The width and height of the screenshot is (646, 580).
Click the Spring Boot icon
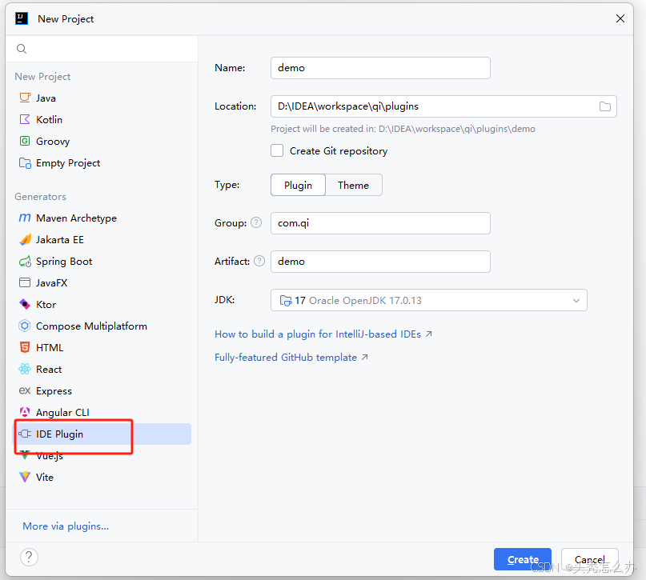[x=25, y=262]
